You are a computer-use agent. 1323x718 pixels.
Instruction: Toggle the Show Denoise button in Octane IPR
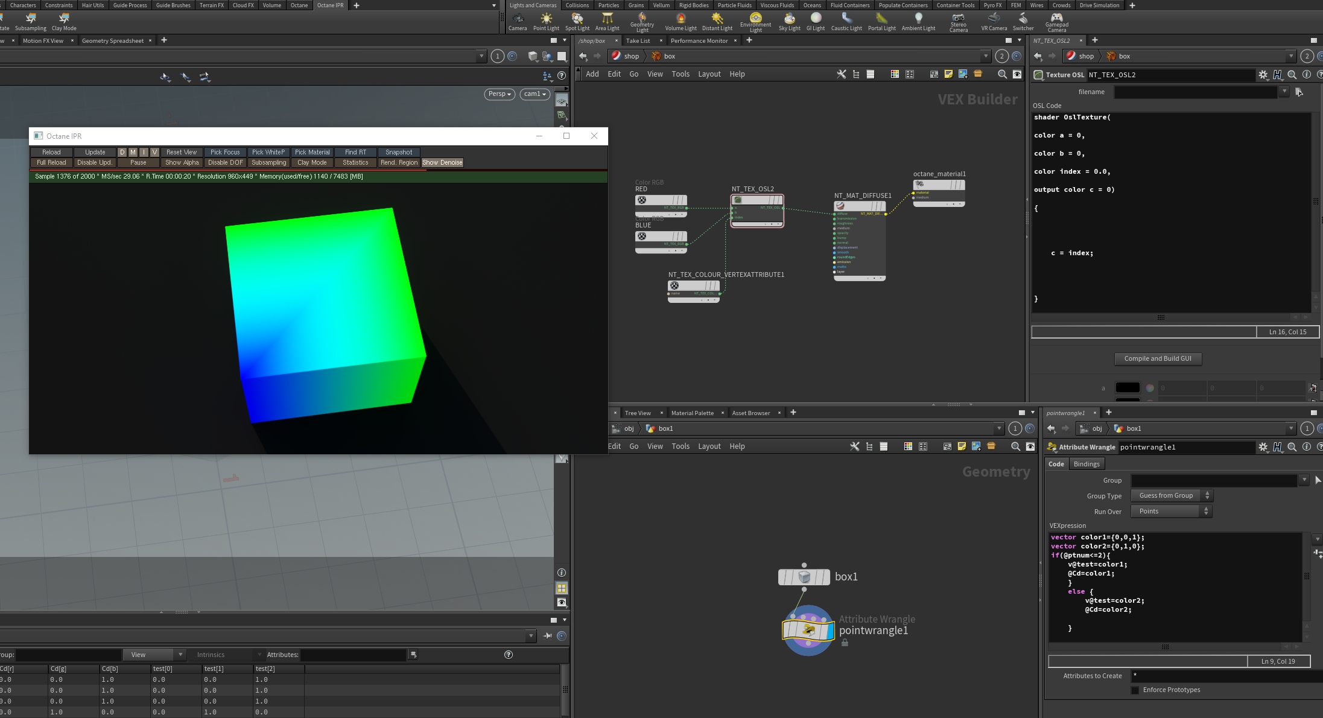click(x=442, y=163)
